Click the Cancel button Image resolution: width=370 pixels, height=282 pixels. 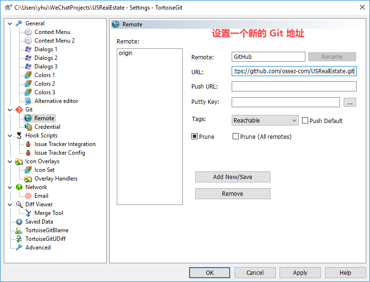[255, 273]
